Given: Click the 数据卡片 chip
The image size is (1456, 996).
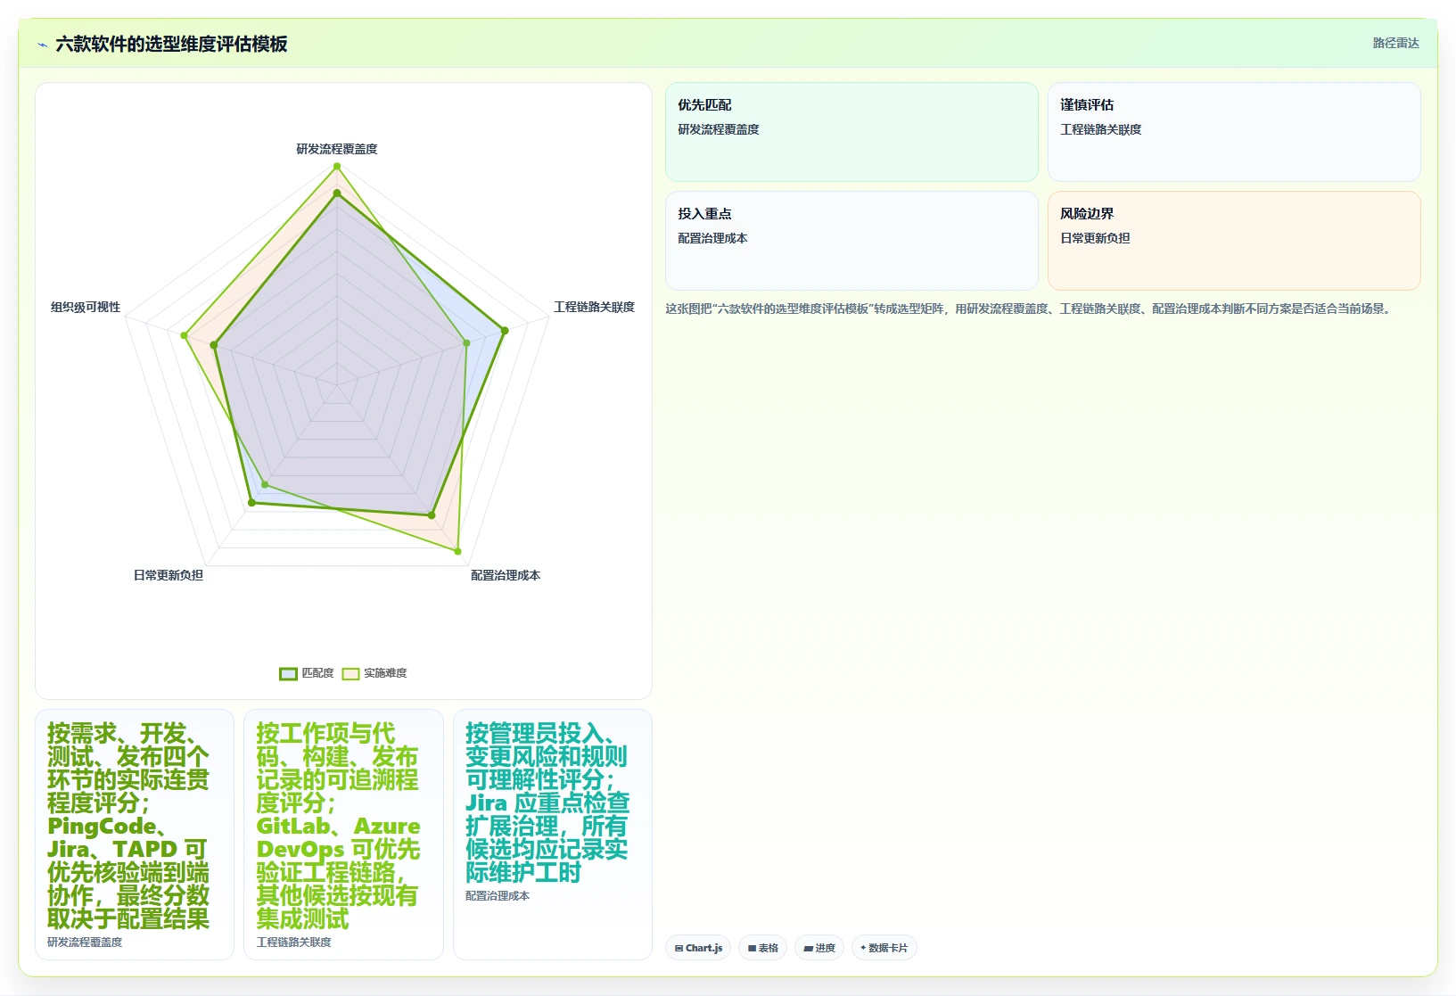Looking at the screenshot, I should pyautogui.click(x=884, y=948).
